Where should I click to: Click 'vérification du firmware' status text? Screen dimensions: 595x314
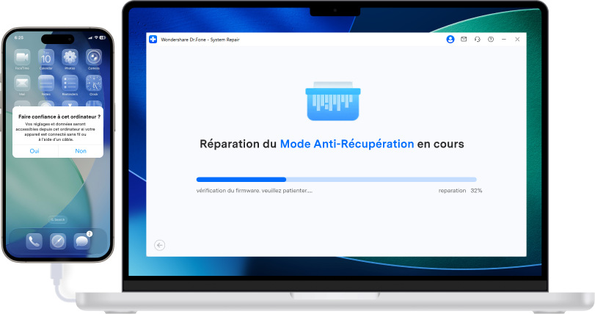(x=255, y=191)
